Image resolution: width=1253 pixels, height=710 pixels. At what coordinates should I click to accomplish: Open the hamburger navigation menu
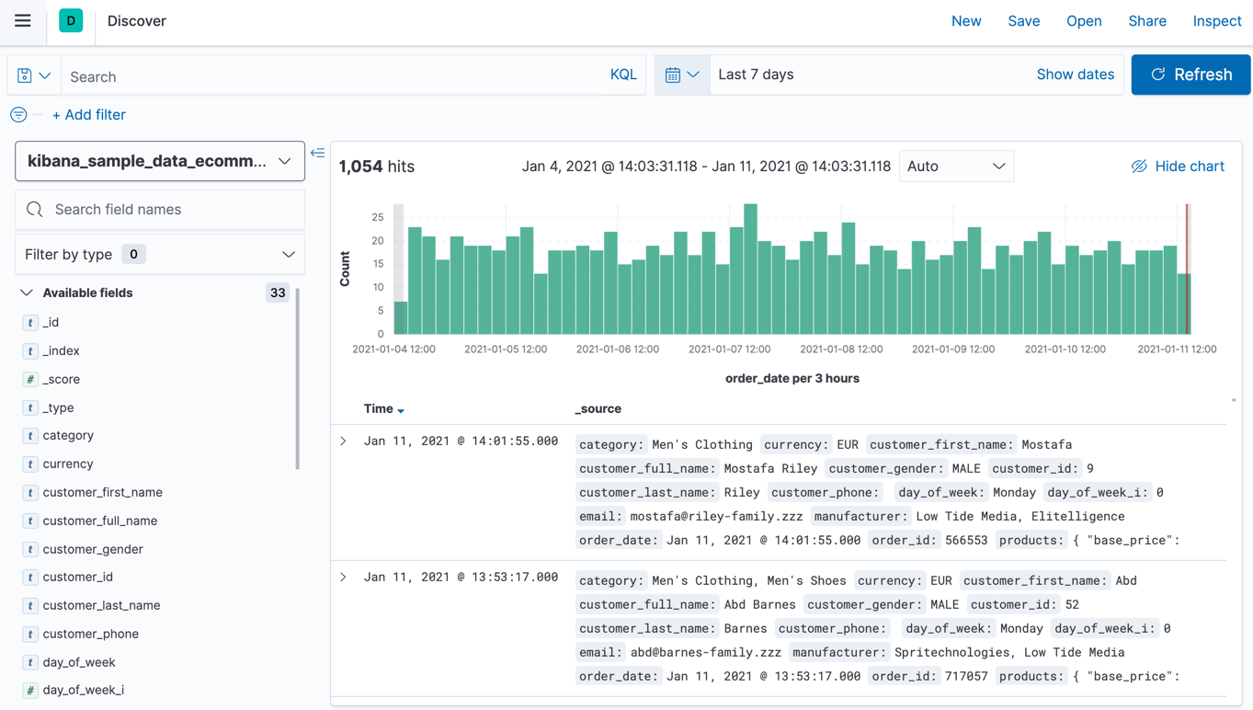(x=23, y=21)
